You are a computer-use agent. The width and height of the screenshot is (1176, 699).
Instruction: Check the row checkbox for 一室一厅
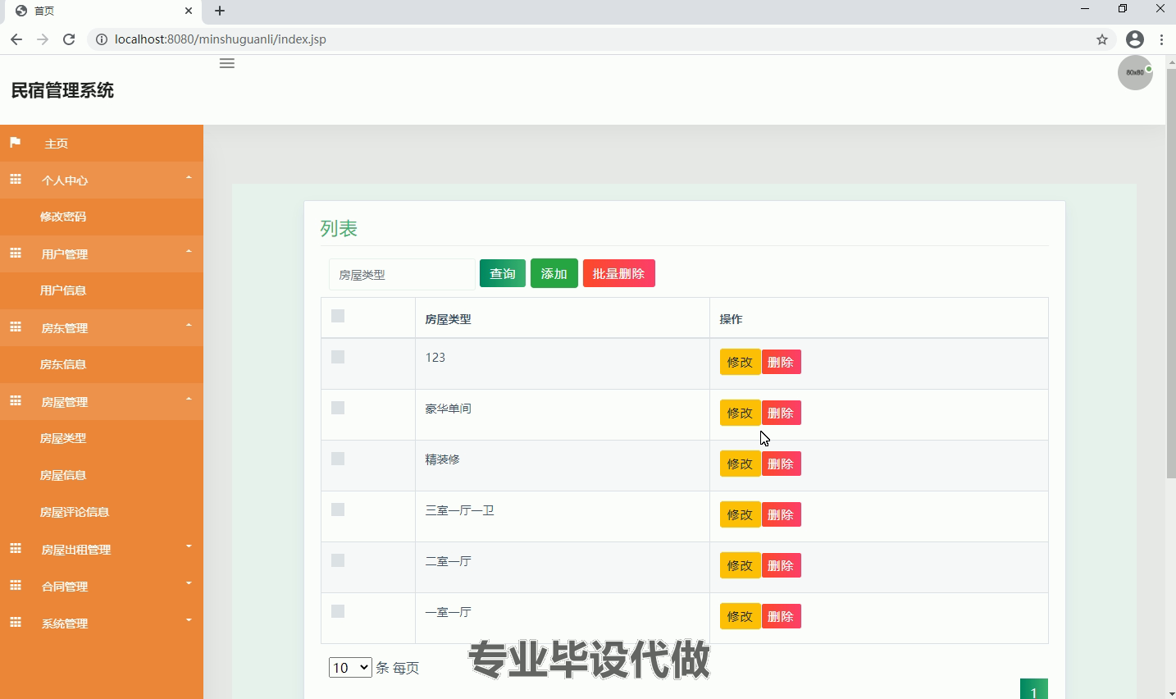coord(338,611)
